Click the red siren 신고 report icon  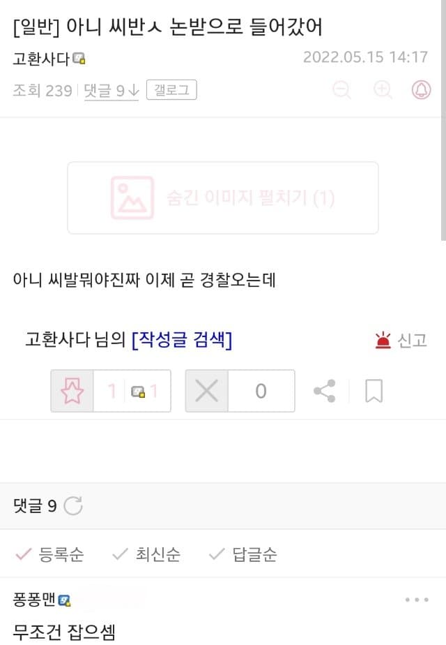(383, 340)
